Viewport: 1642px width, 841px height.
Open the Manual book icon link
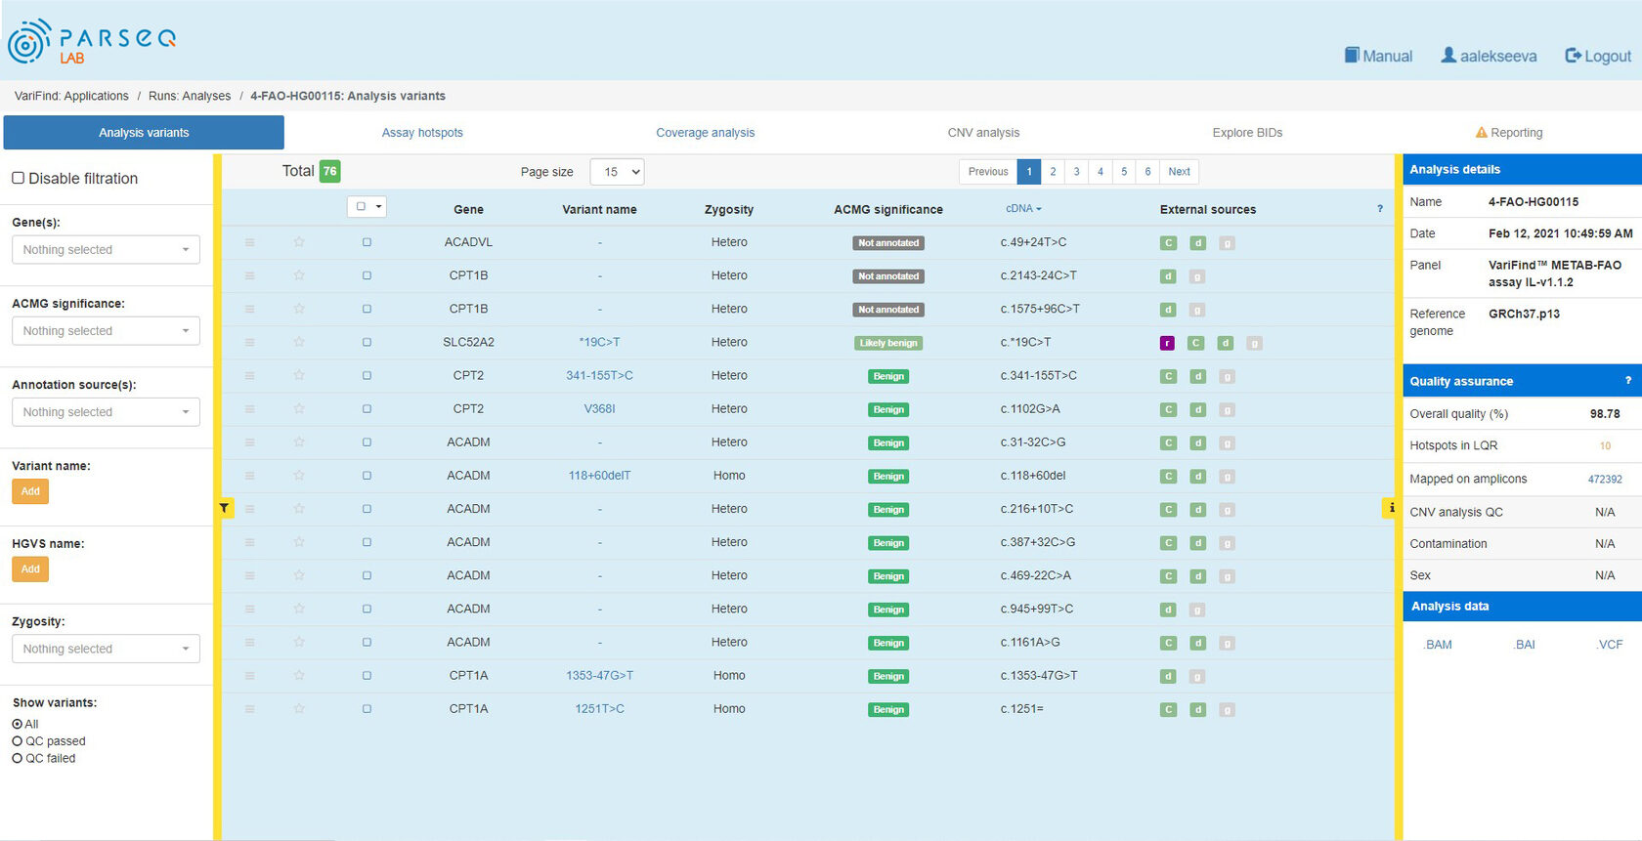(x=1378, y=56)
